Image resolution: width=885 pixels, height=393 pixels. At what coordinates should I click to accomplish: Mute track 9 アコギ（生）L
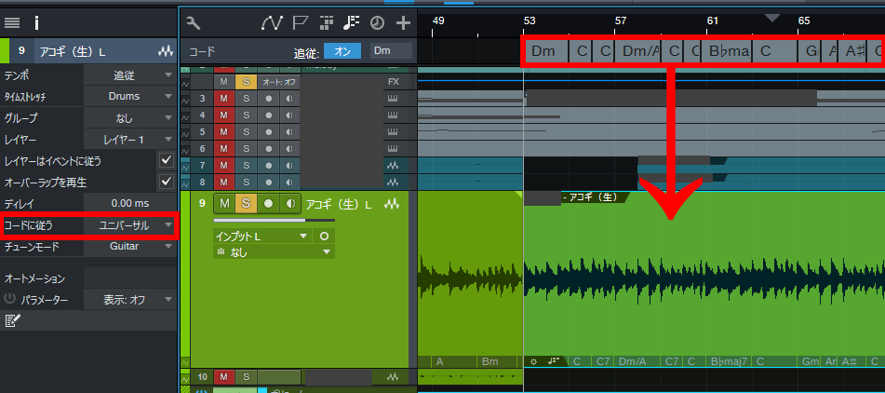(224, 204)
